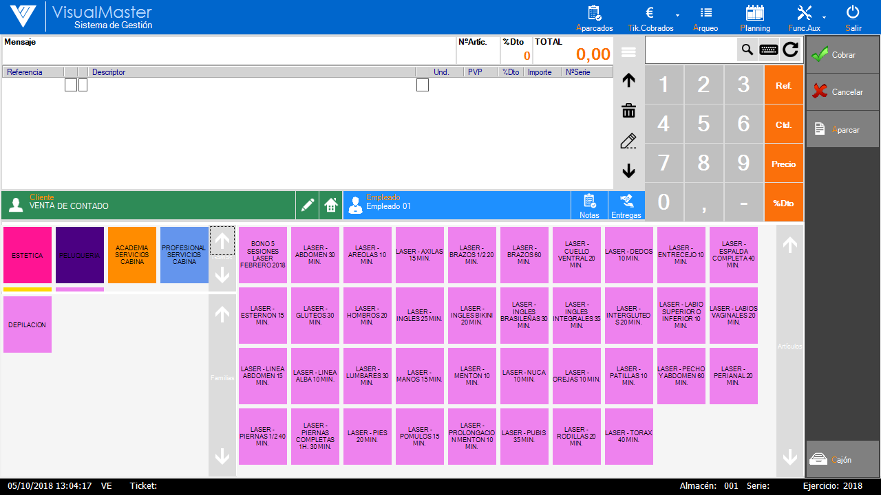Click the refresh arrow icon
This screenshot has width=881, height=495.
tap(790, 49)
